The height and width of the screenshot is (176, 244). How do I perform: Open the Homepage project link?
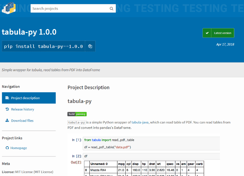19,148
